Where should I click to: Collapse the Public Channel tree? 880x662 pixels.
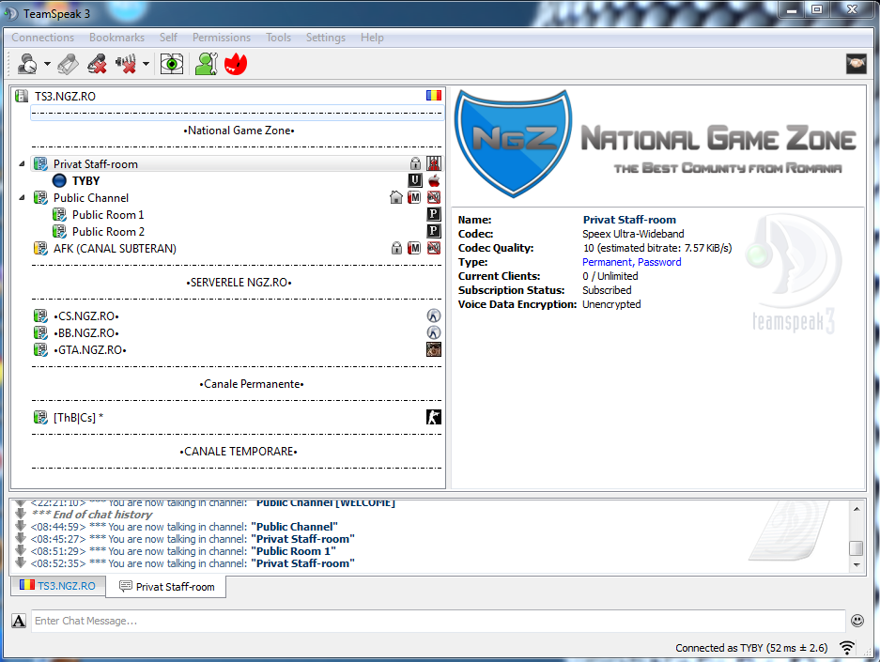pyautogui.click(x=23, y=198)
